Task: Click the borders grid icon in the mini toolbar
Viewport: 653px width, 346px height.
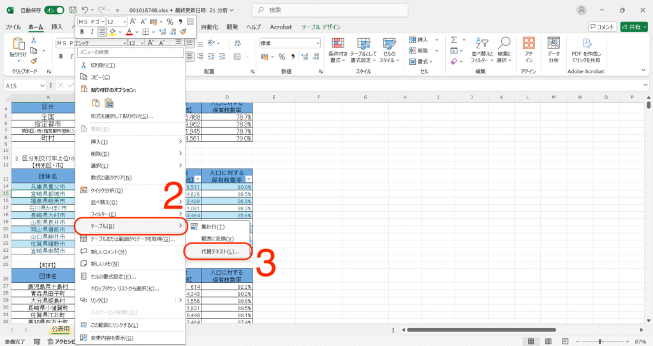Action: tap(145, 32)
